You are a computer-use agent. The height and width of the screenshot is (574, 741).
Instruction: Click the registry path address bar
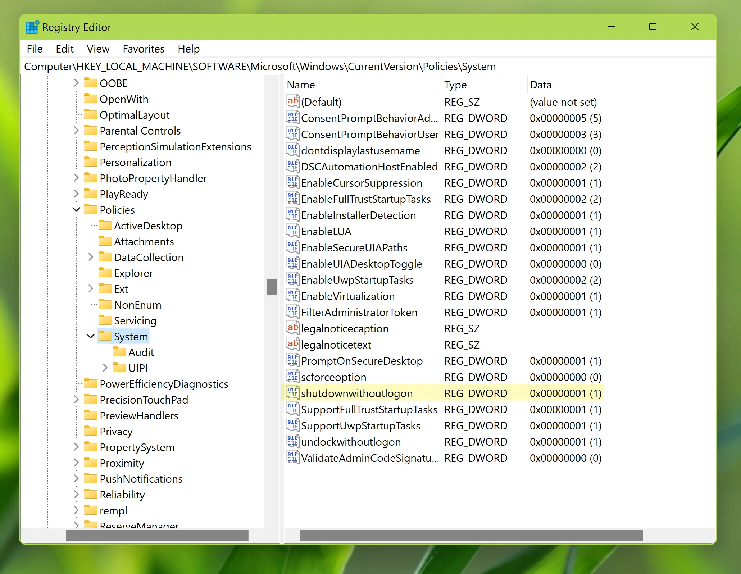[x=368, y=67]
